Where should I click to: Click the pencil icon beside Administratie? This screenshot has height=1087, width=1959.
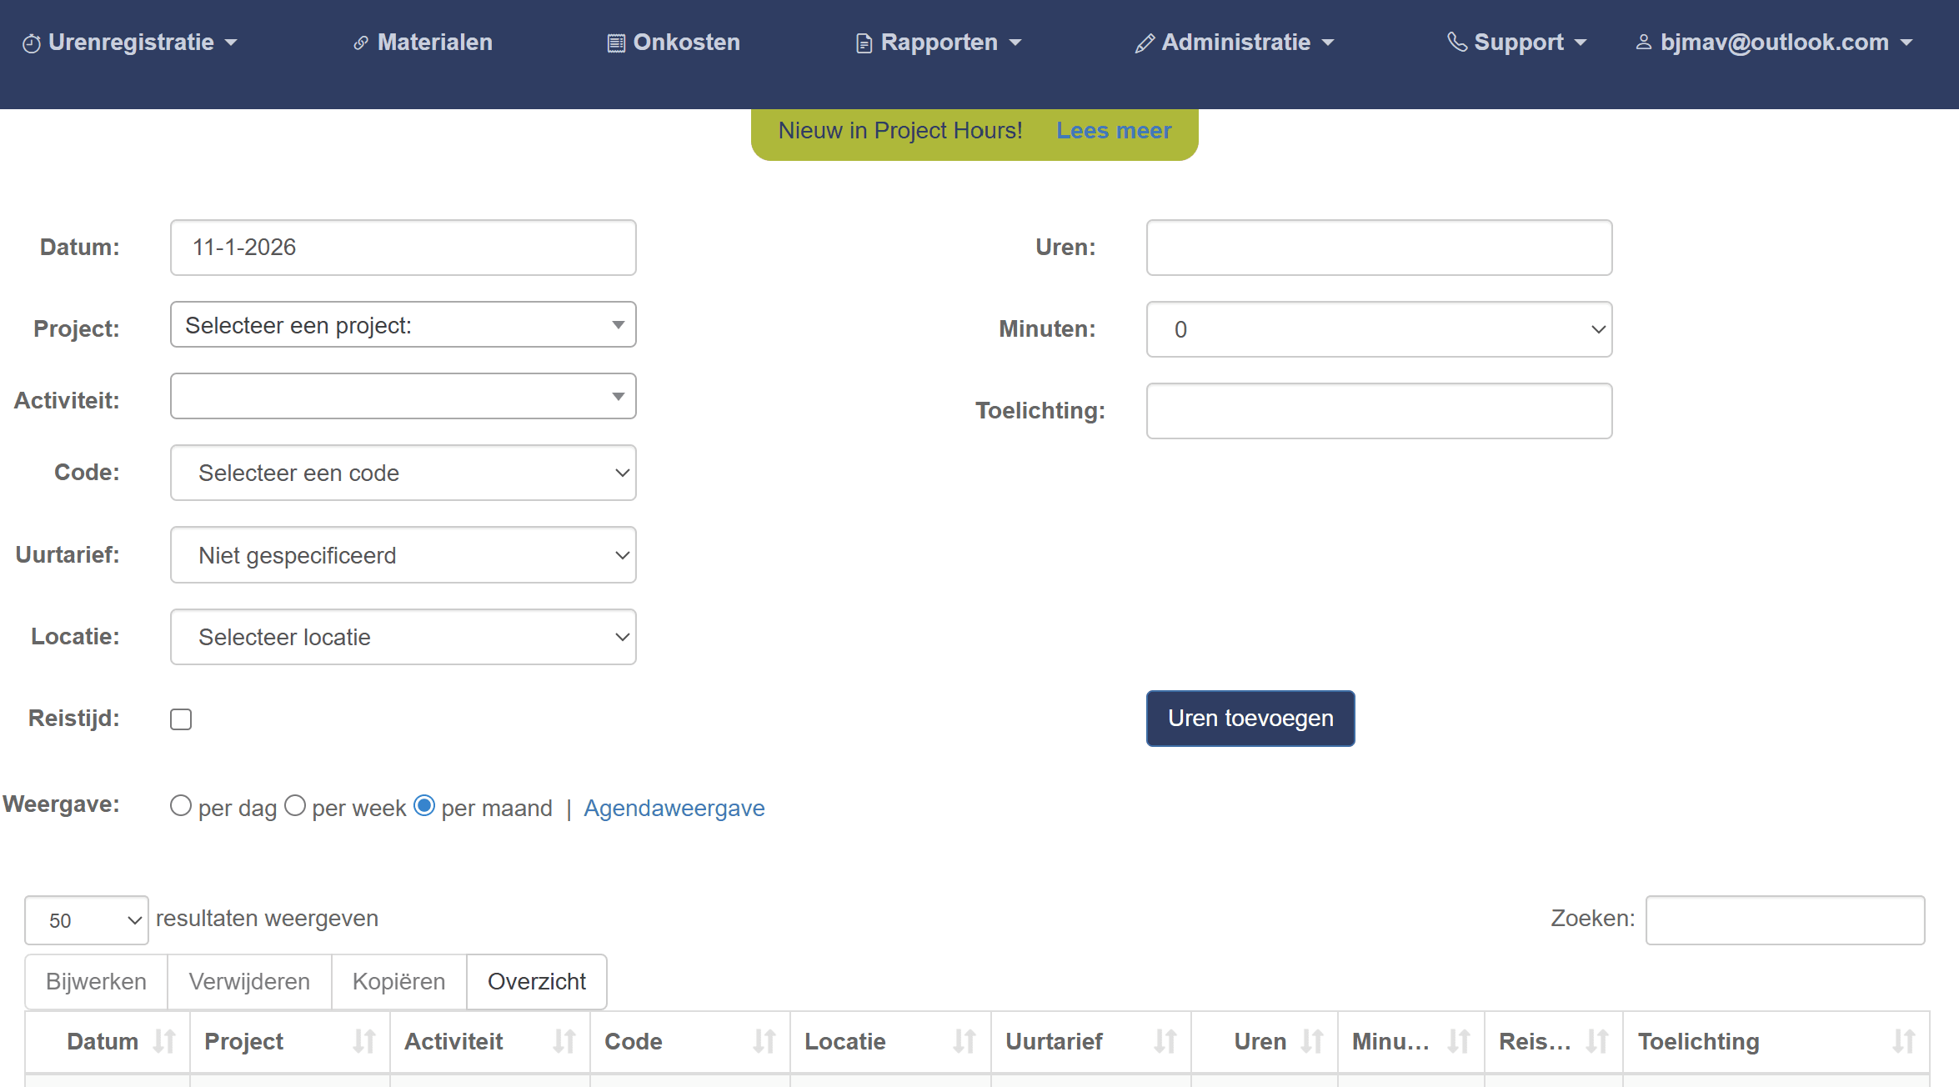tap(1145, 43)
